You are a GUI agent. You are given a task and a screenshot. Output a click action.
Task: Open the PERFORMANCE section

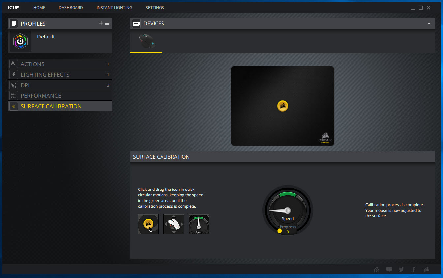(60, 95)
